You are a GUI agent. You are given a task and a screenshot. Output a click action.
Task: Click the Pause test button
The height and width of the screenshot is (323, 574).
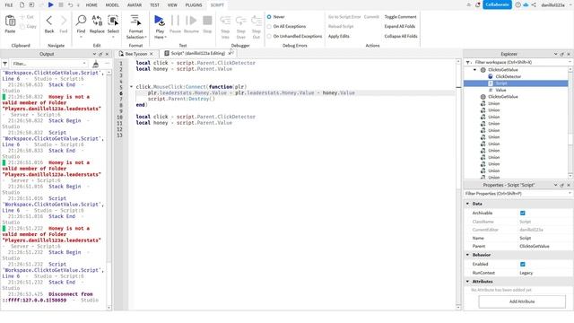click(x=176, y=21)
